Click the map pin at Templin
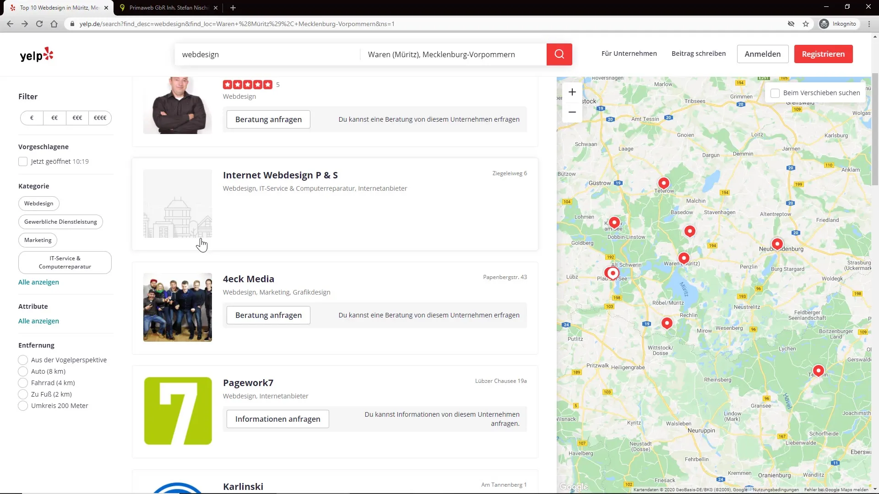 [x=818, y=370]
